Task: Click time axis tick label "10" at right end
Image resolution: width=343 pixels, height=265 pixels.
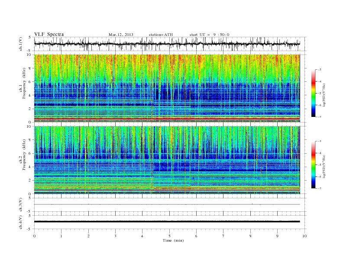Action: 304,236
